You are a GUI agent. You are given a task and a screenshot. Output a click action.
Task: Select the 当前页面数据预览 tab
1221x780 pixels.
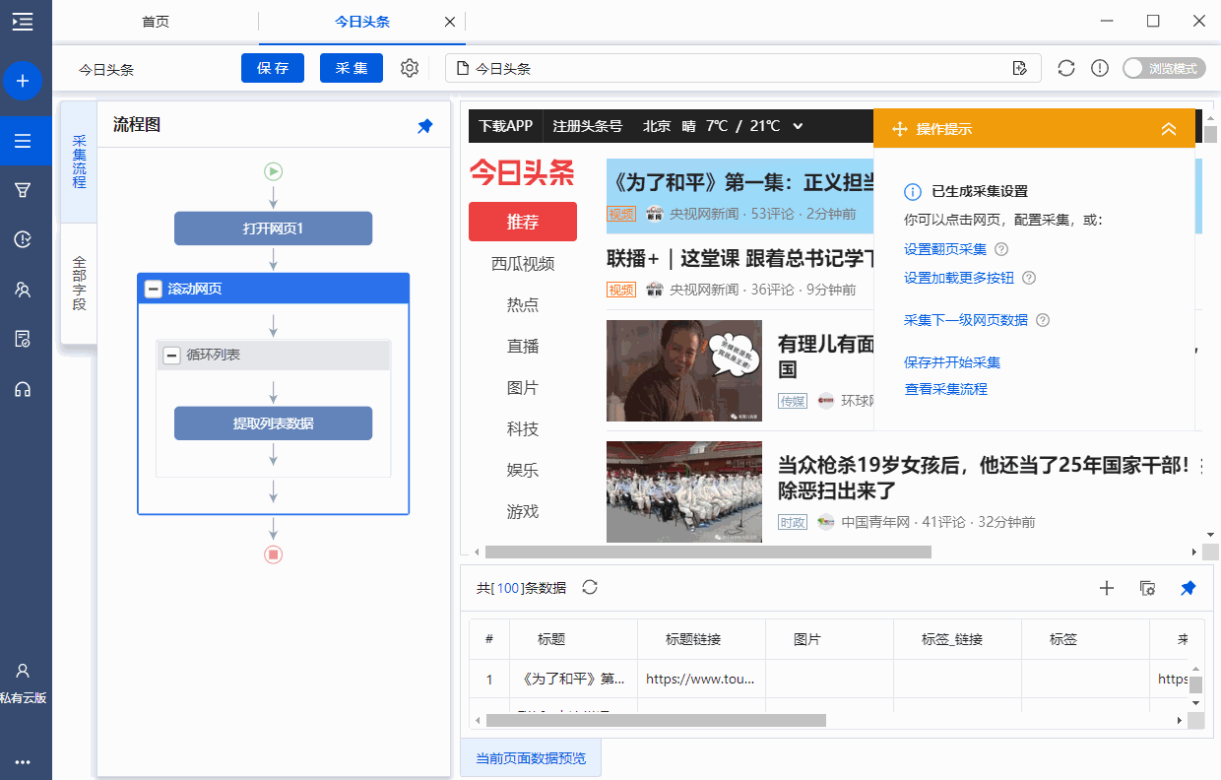[531, 758]
